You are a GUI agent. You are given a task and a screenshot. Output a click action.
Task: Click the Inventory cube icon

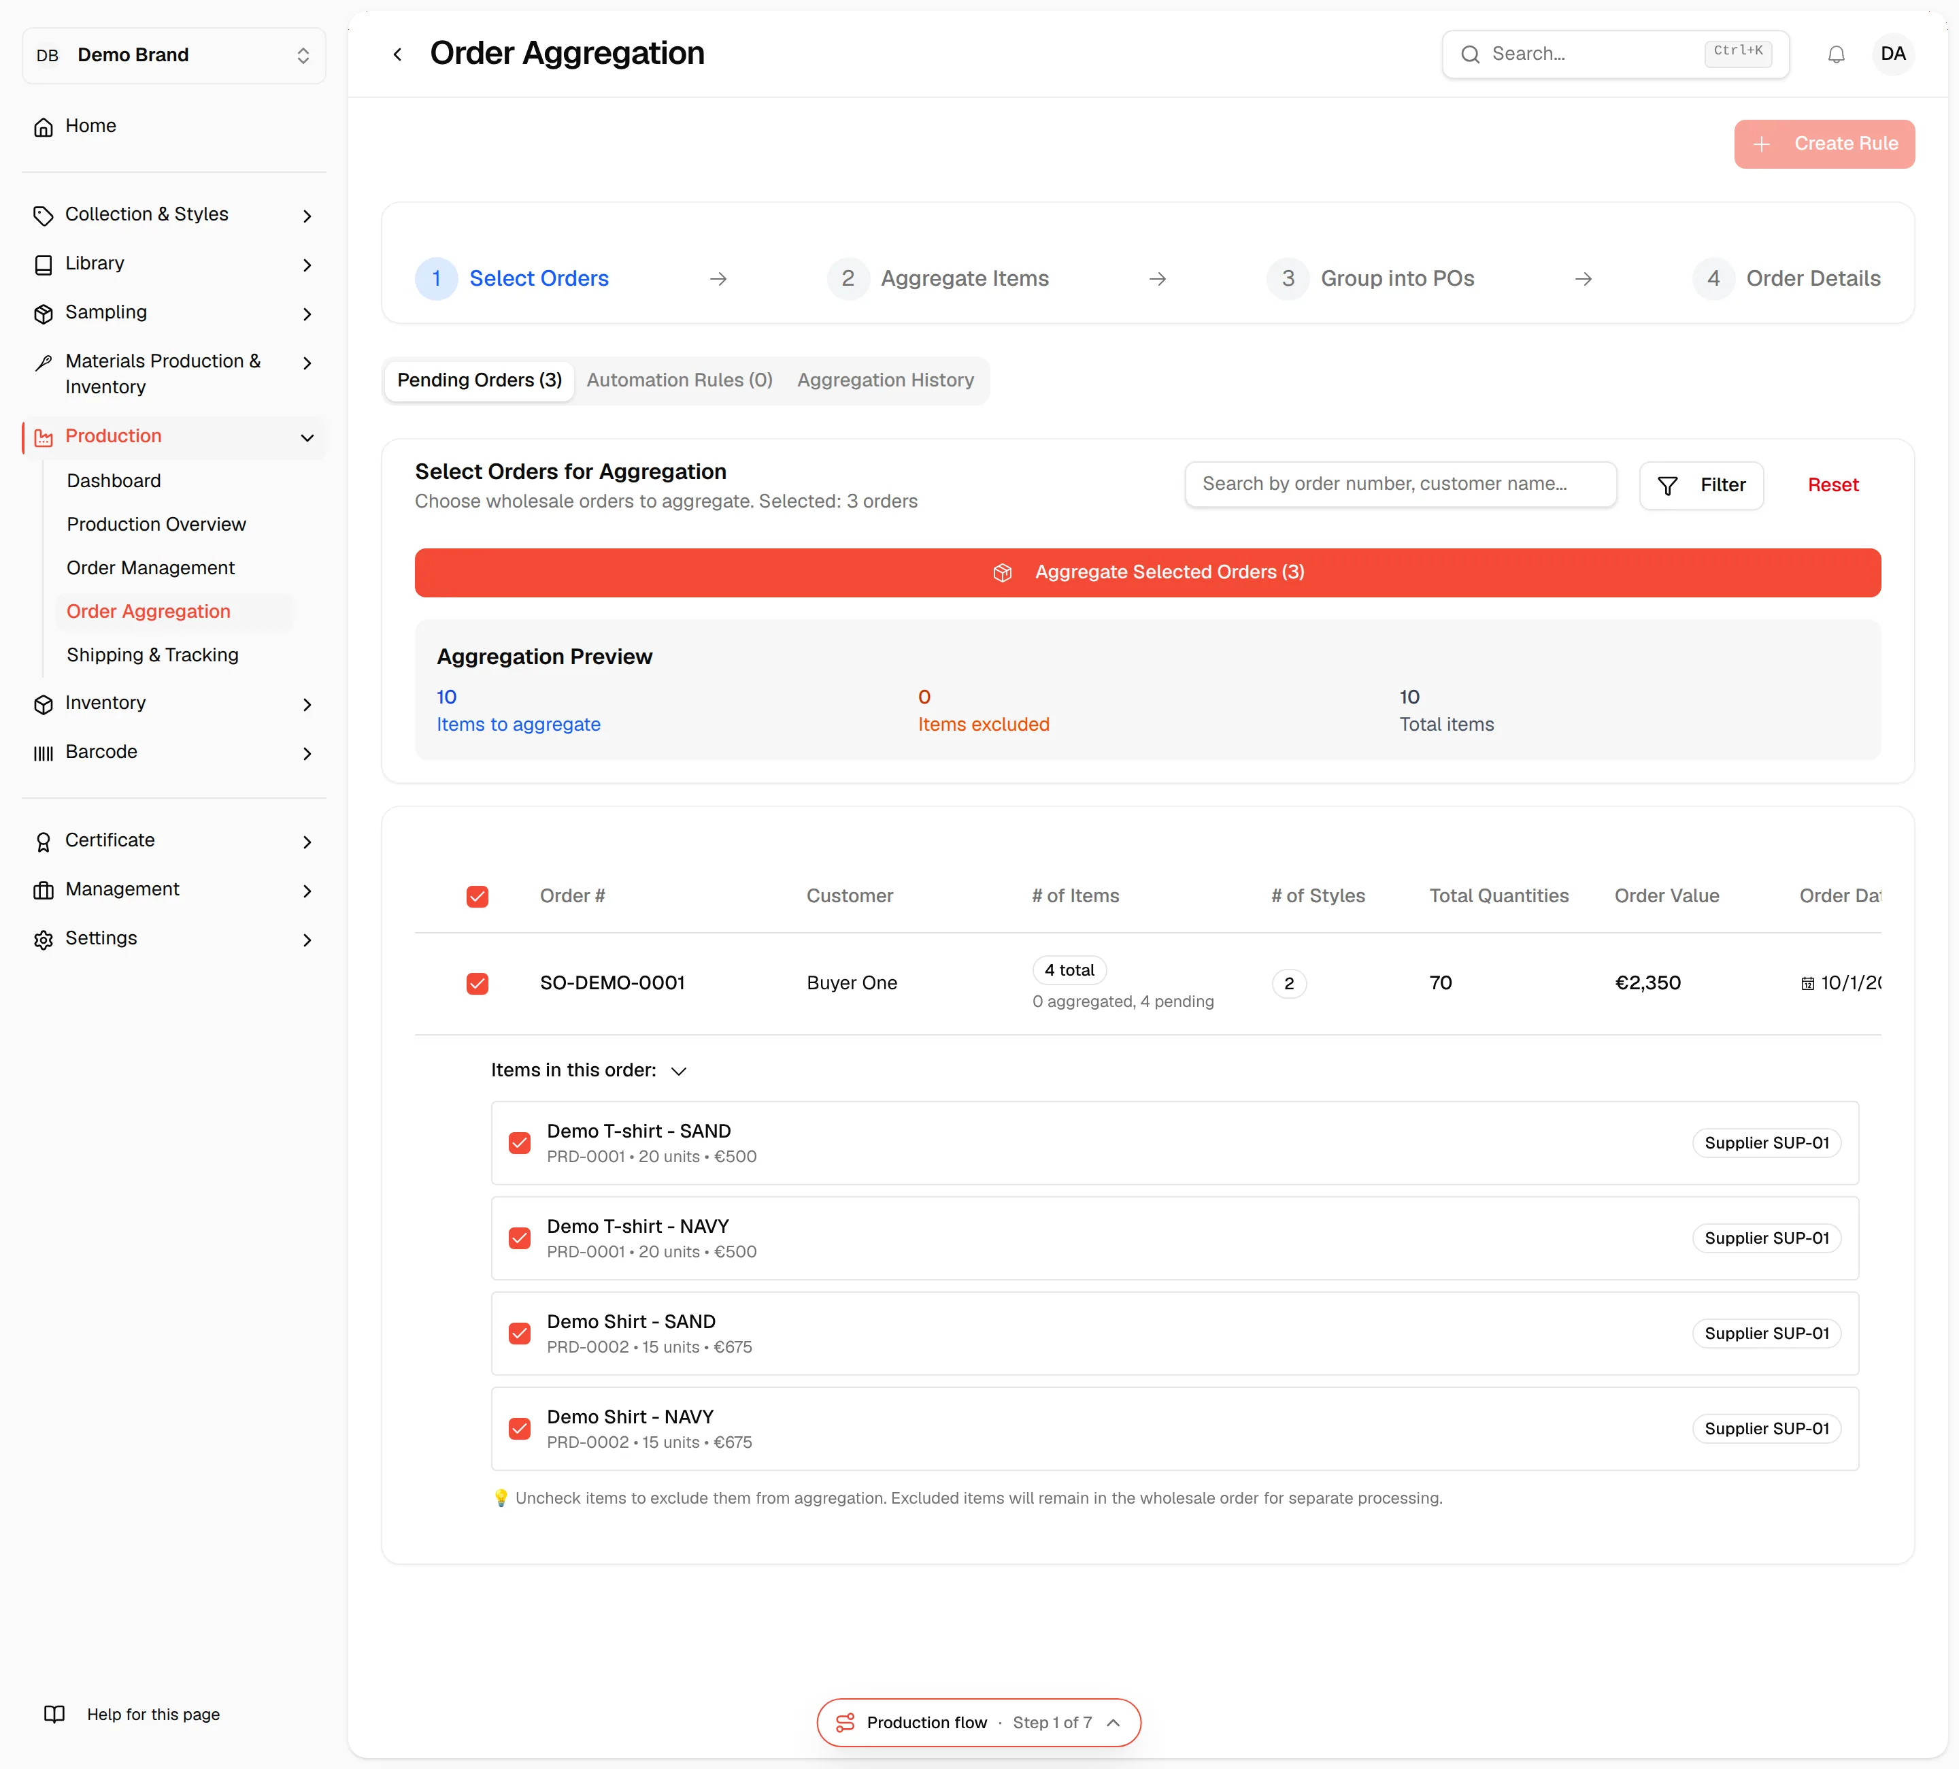coord(44,704)
